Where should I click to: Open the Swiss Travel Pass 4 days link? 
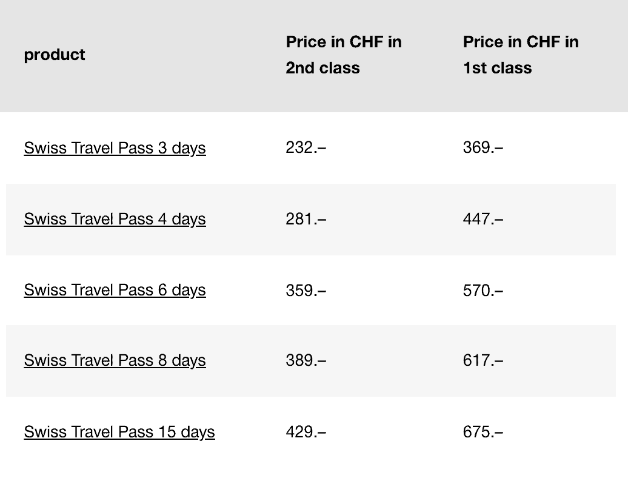(x=115, y=219)
